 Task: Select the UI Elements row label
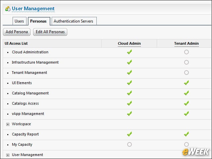22,83
